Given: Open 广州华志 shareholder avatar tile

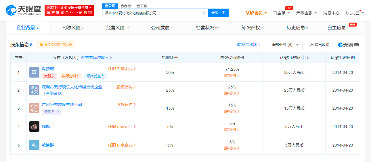Looking at the screenshot, I should [34, 108].
